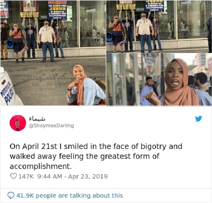Screen dimensions: 212x203
Task: Open the top-right photo of sign holders
Action: [x=159, y=27]
